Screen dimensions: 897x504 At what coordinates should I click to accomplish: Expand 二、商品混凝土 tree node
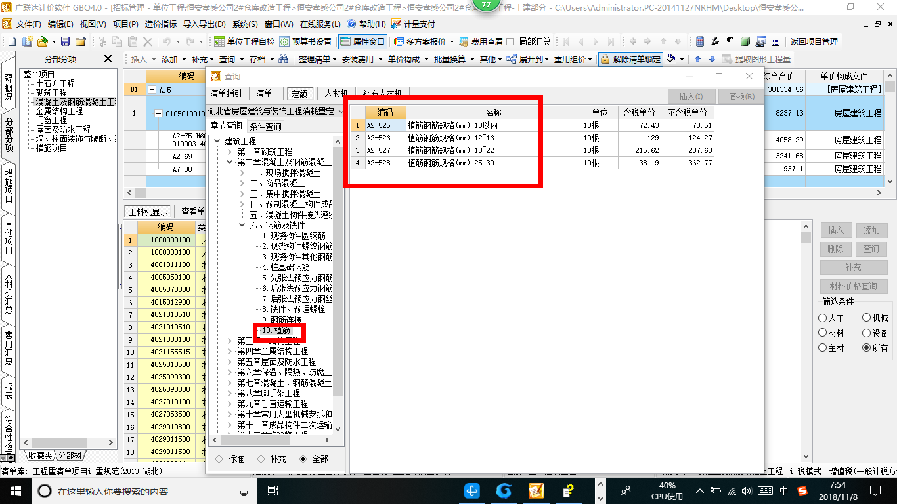pyautogui.click(x=242, y=183)
